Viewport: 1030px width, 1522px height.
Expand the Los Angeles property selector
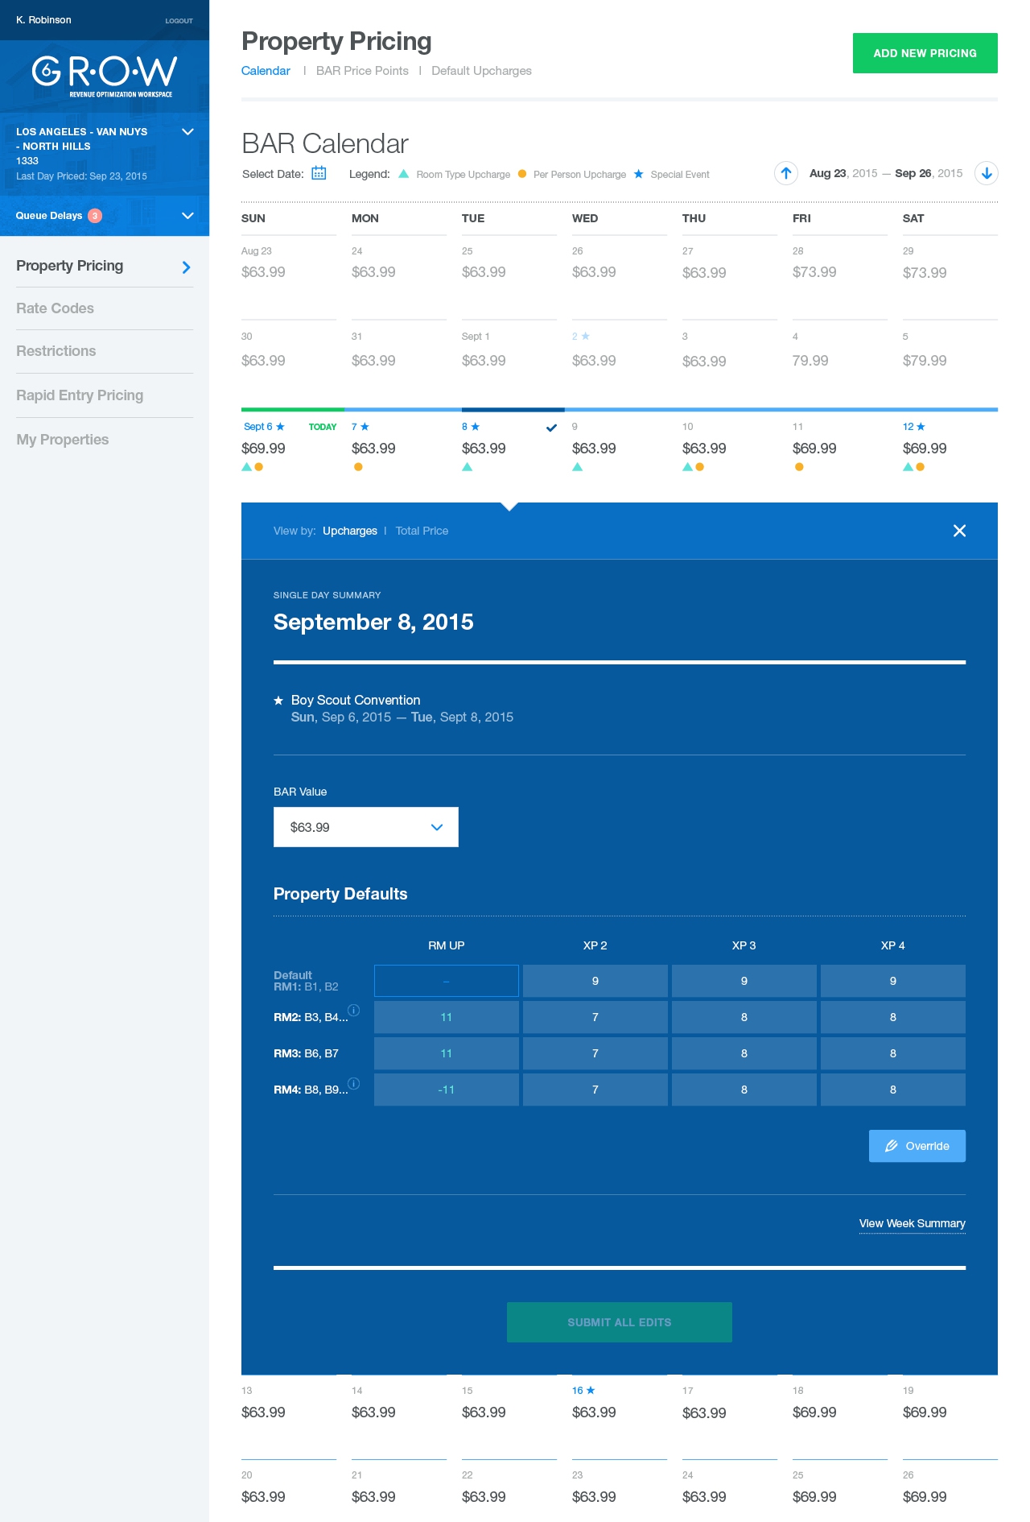(x=187, y=132)
